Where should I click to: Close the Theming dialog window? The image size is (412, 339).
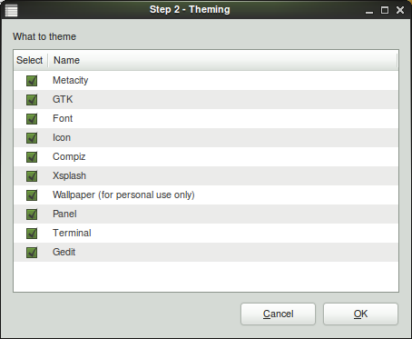[x=400, y=10]
